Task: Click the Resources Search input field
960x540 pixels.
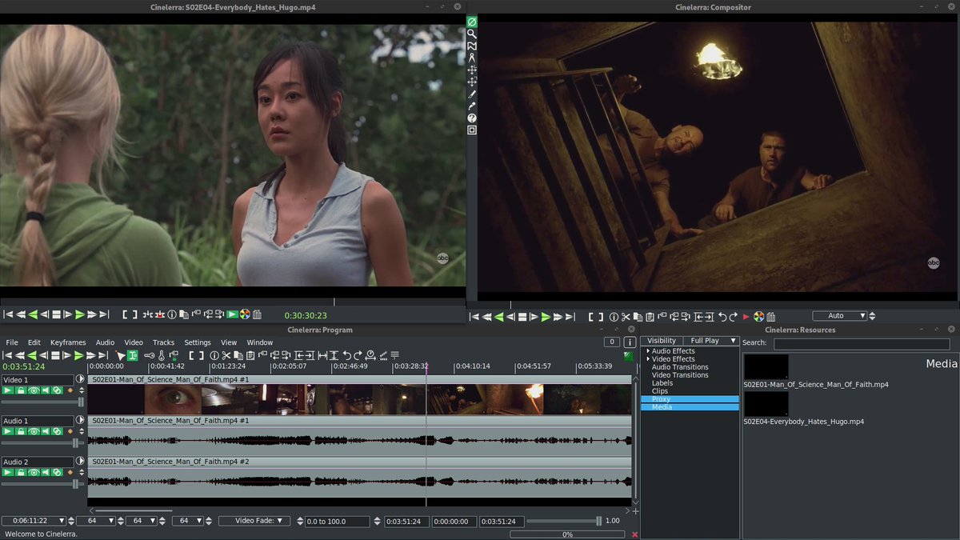Action: (862, 344)
